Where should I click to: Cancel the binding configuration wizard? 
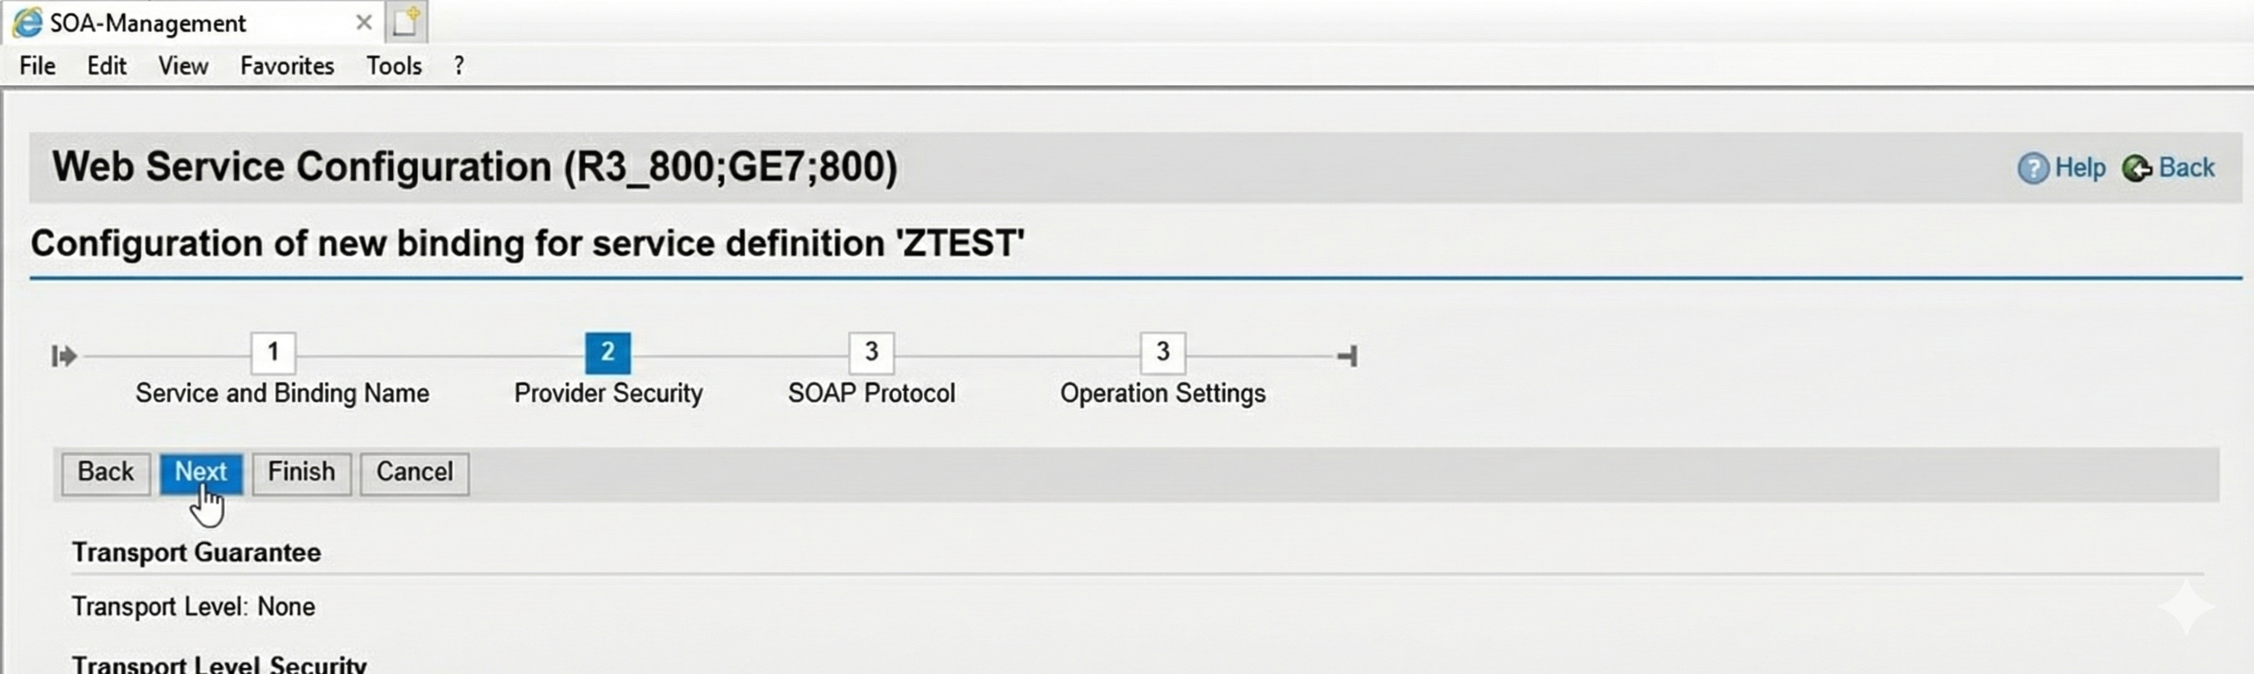pos(414,473)
